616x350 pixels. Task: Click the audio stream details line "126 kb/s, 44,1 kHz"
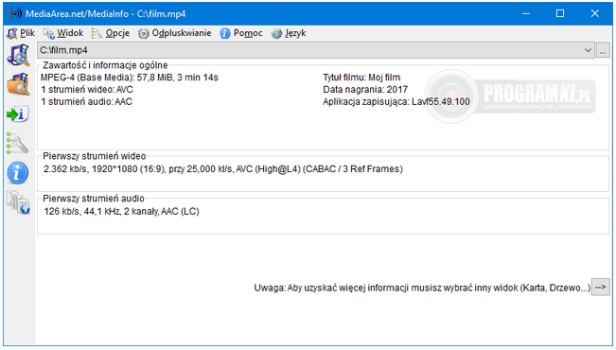click(121, 211)
